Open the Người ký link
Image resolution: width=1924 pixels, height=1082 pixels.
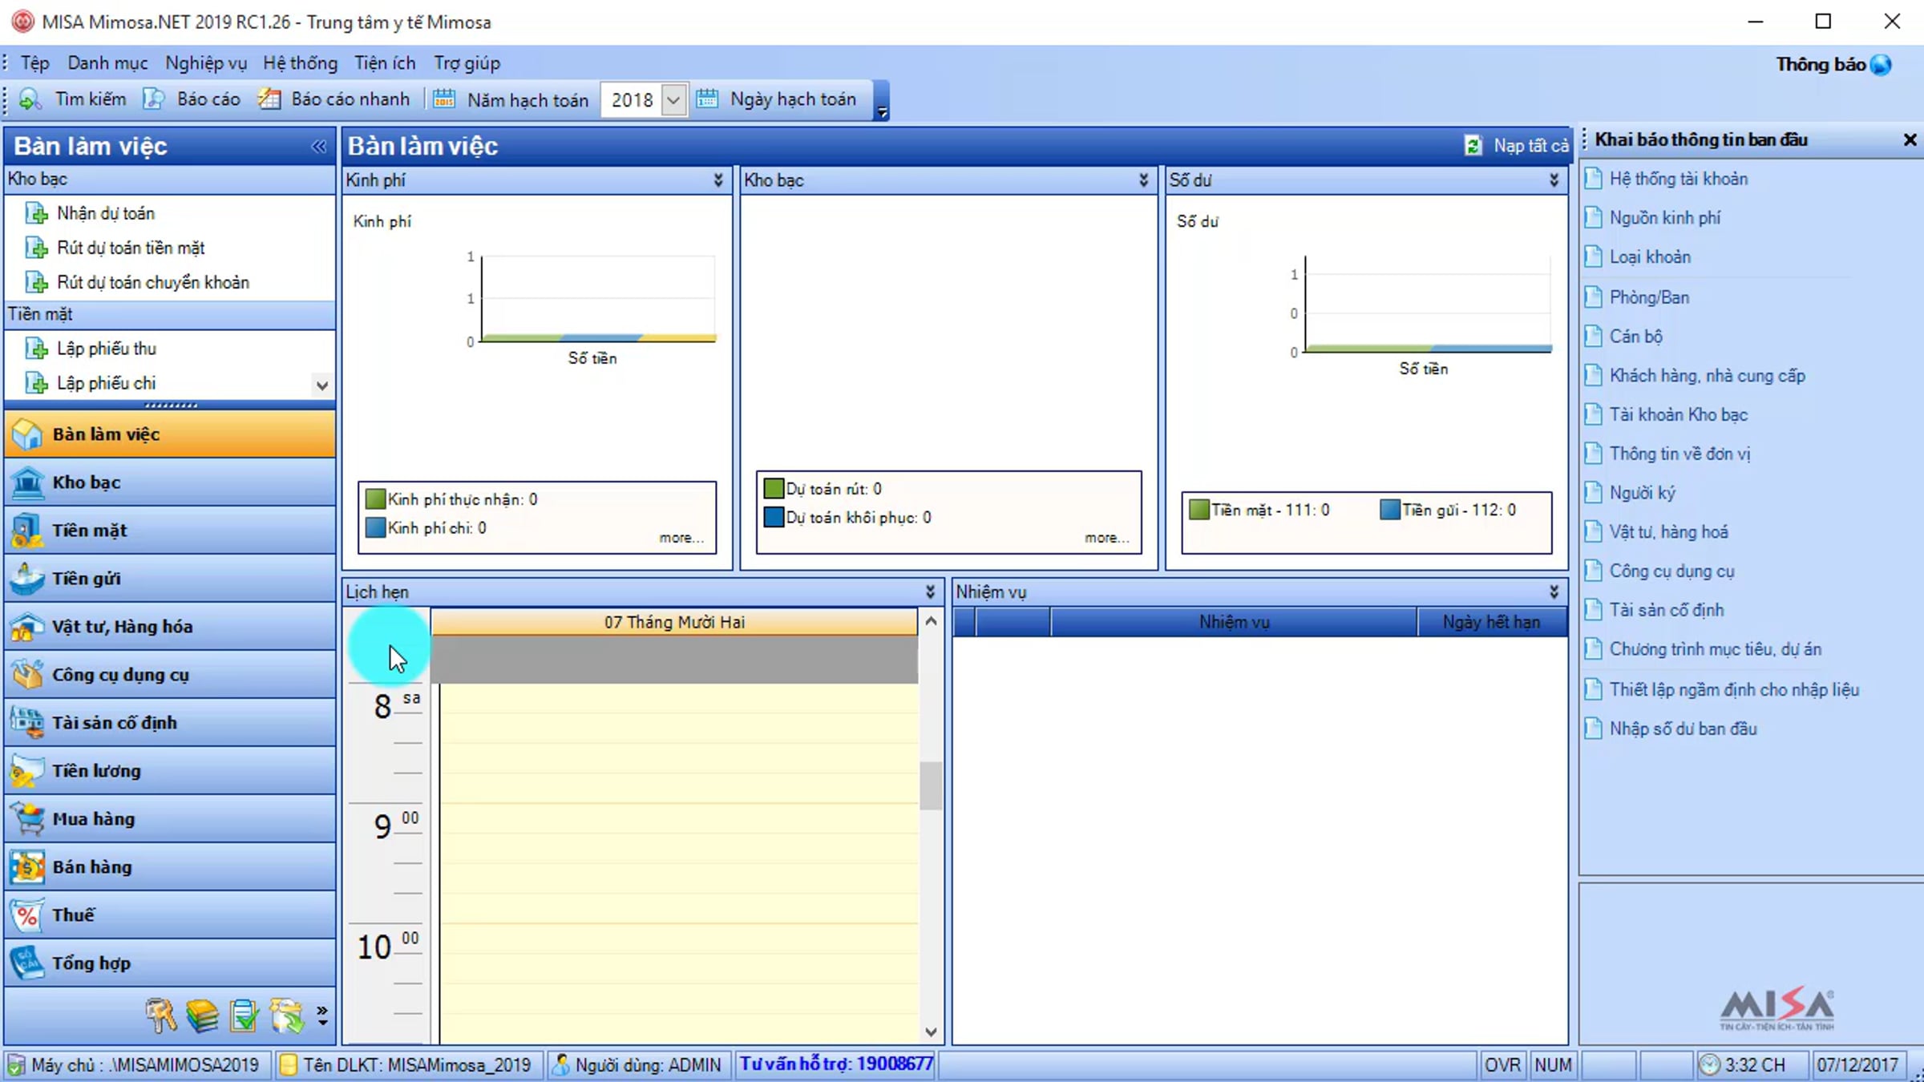[x=1643, y=493]
